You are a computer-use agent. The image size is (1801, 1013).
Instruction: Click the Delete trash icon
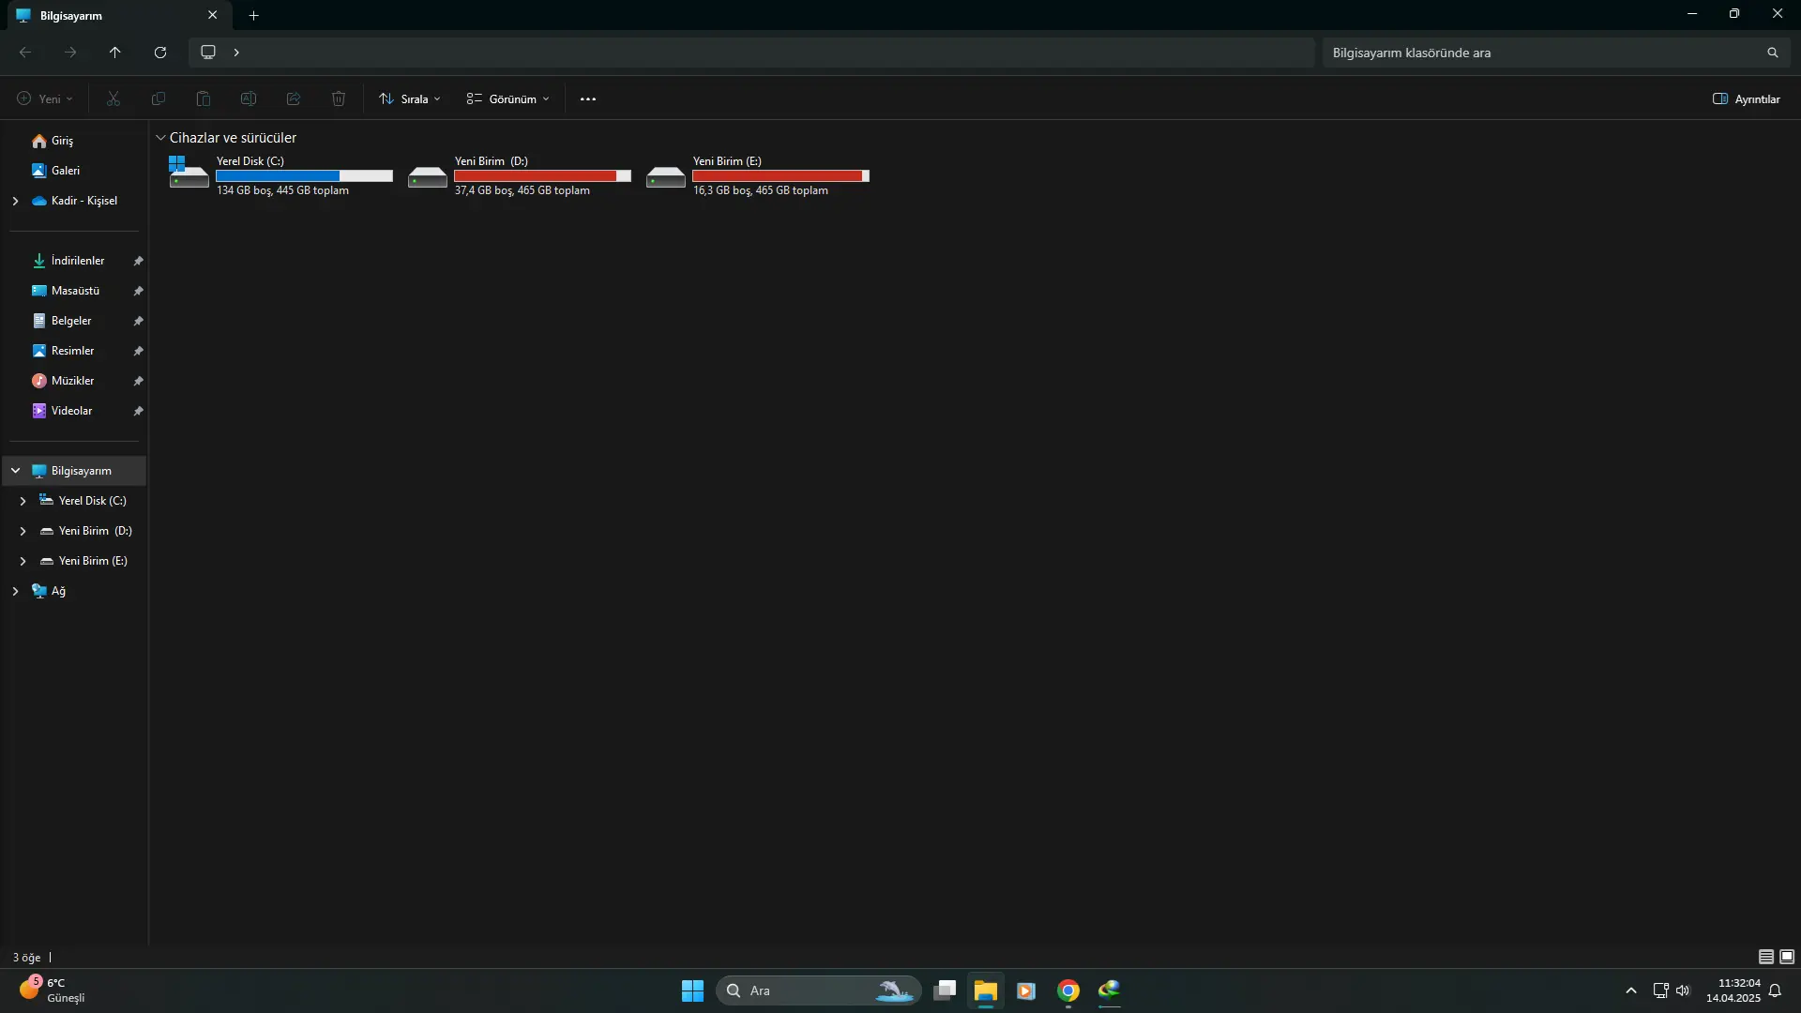coord(339,98)
